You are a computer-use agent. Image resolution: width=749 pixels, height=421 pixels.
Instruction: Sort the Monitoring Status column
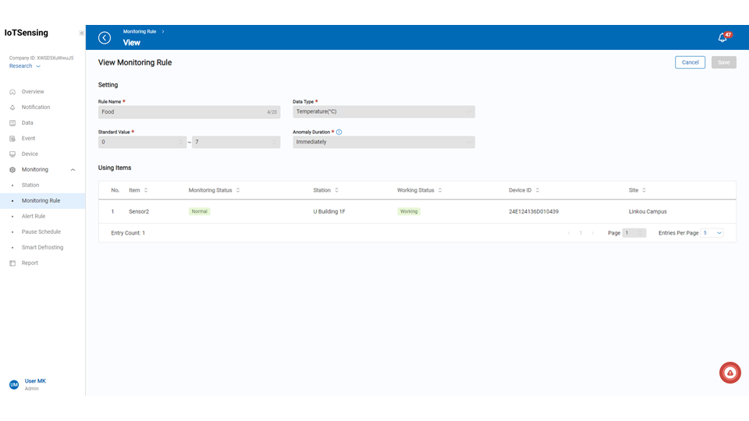click(238, 190)
